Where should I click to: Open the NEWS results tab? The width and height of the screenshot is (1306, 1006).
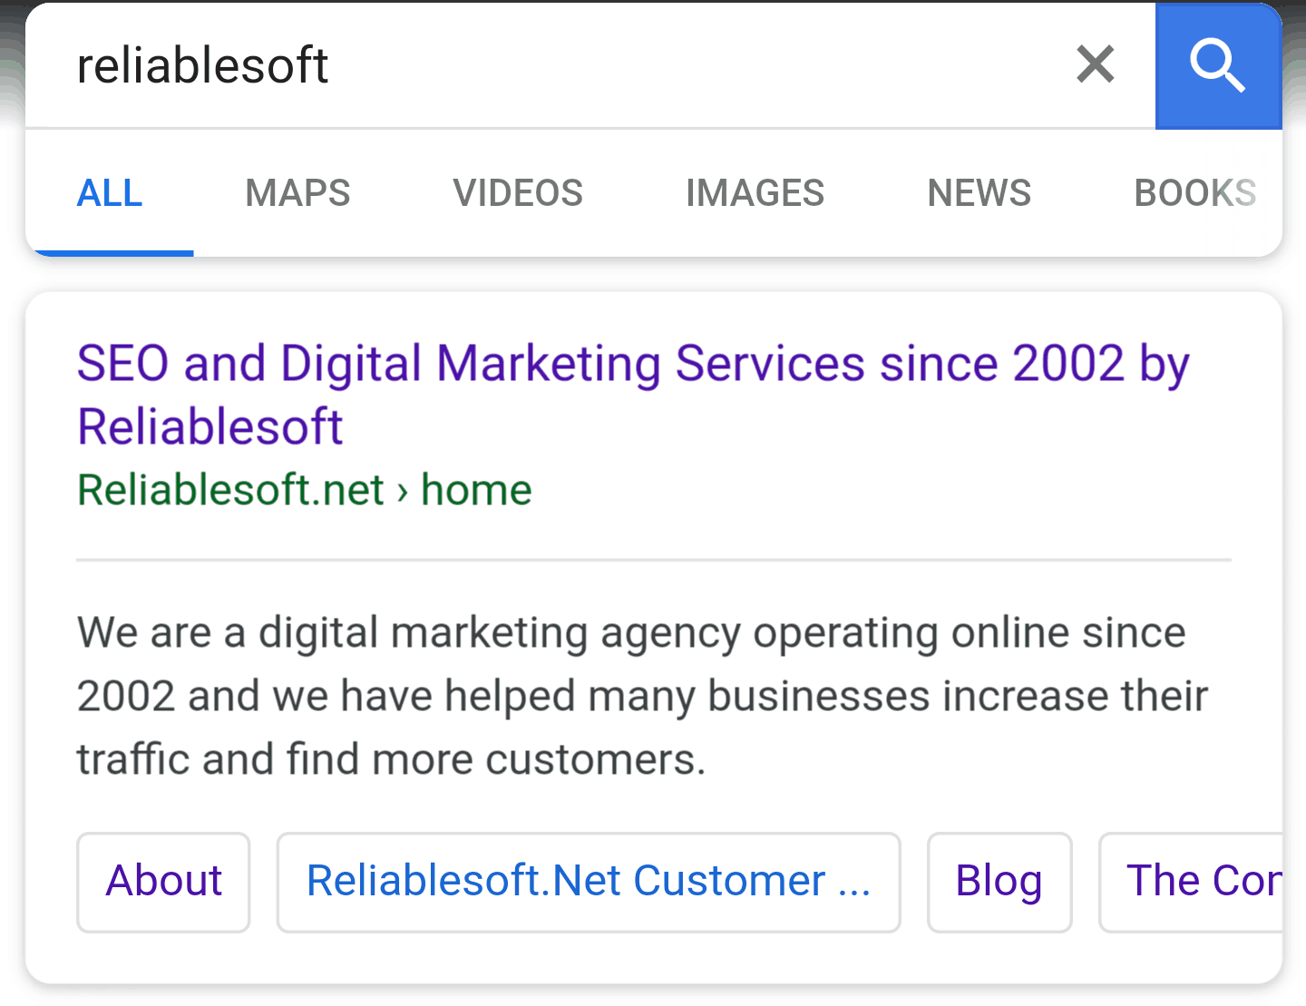(x=979, y=192)
